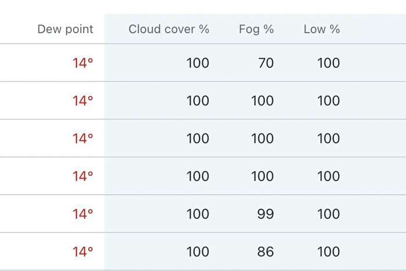This screenshot has width=406, height=271.
Task: Click Low value 100 in the Fog 70 row
Action: coord(328,63)
